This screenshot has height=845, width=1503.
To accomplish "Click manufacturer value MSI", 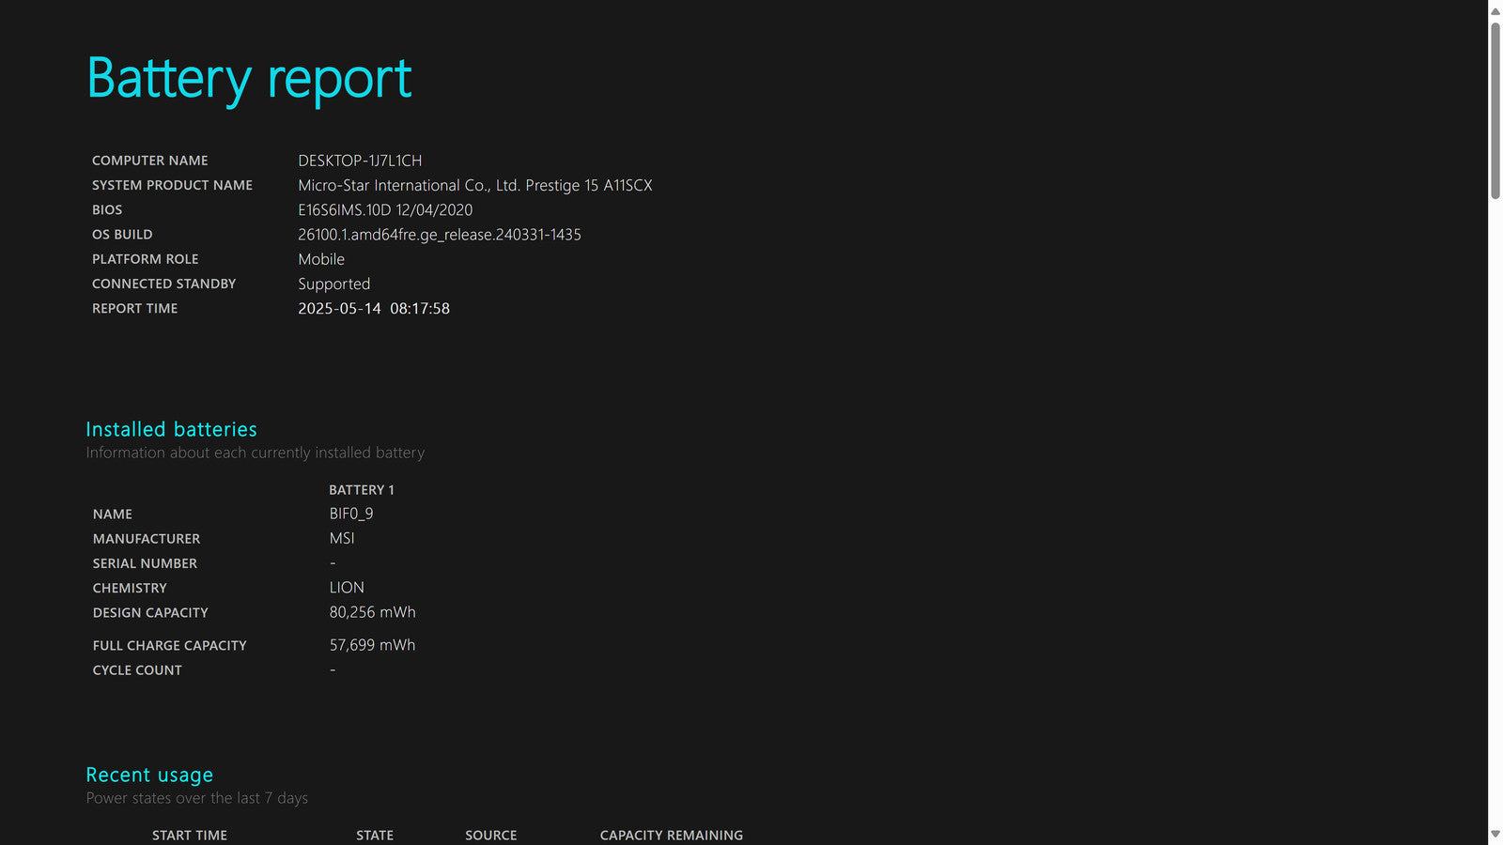I will 342,538.
